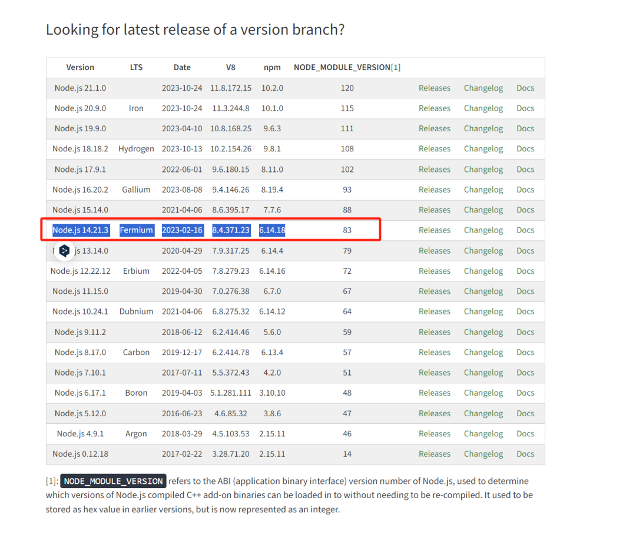
Task: Open Docs for Node.js 8.17.0
Action: pyautogui.click(x=525, y=353)
